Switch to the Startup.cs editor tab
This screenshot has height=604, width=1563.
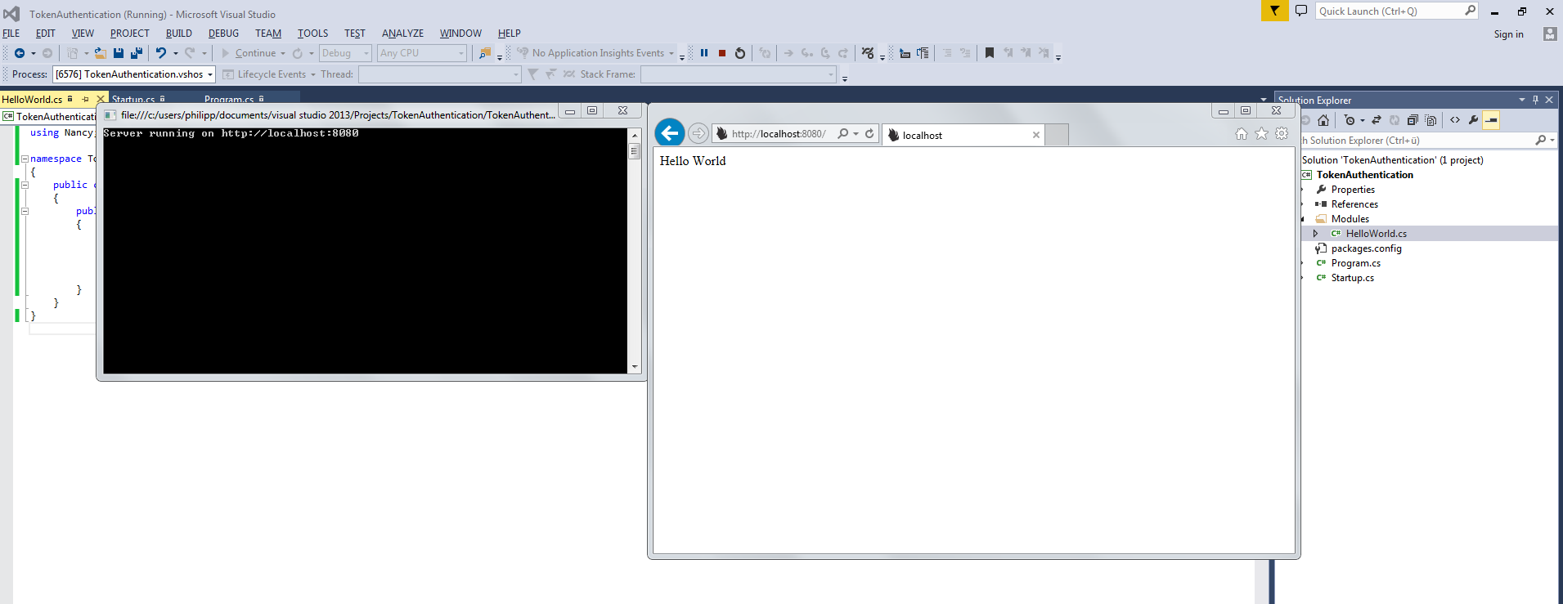coord(133,100)
